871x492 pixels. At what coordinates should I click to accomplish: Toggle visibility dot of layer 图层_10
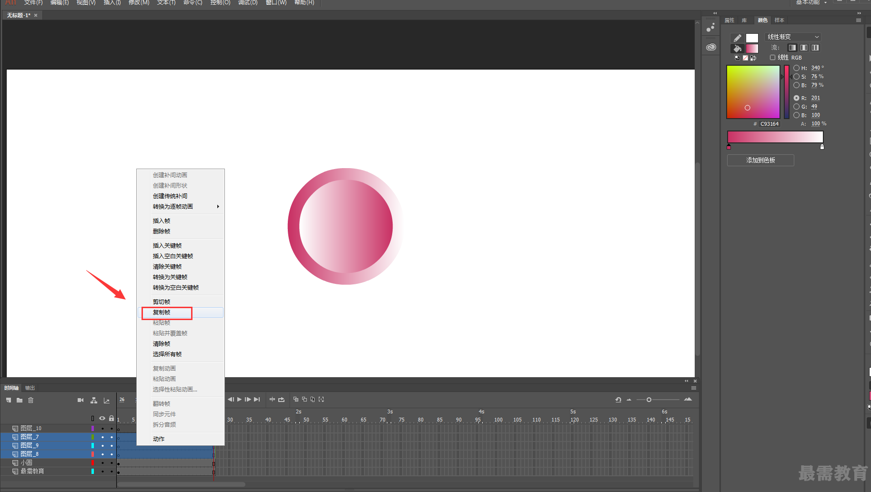[102, 429]
